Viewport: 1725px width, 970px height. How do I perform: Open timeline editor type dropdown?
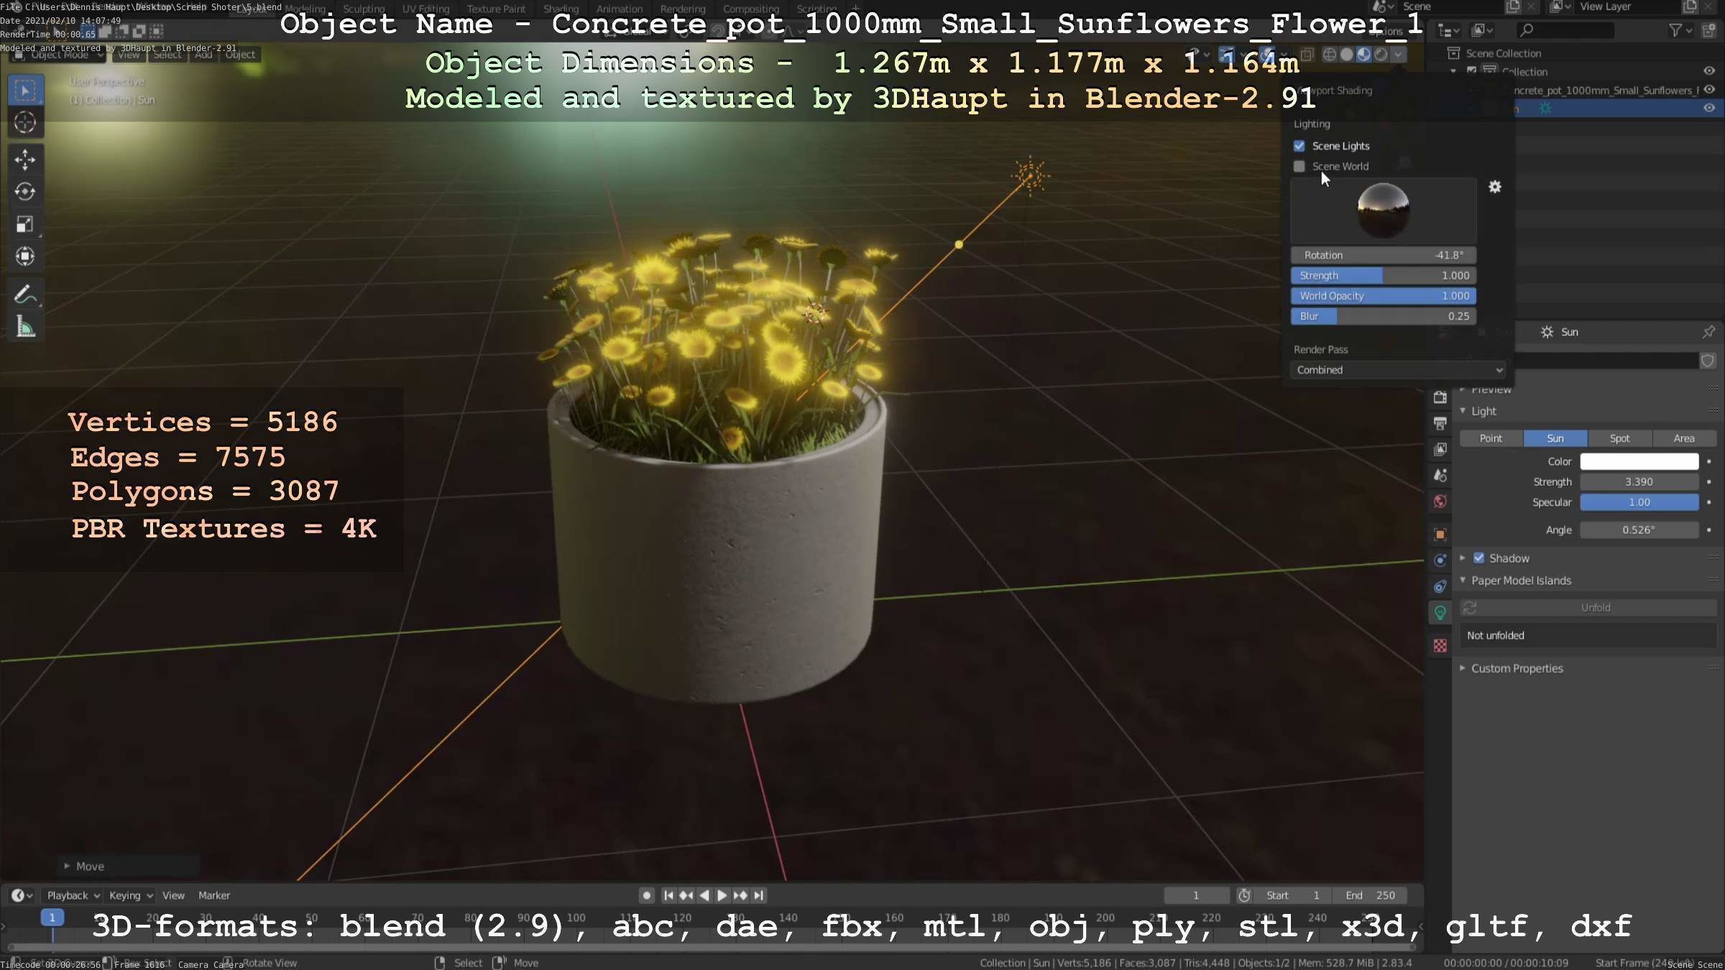pyautogui.click(x=22, y=895)
